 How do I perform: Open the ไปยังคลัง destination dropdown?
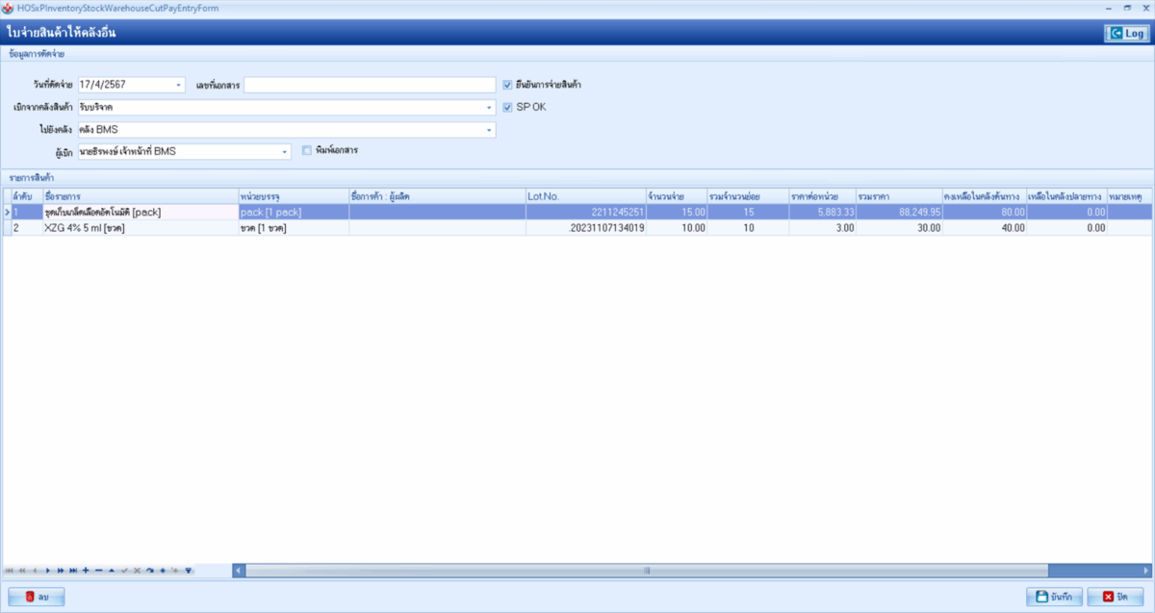[x=489, y=130]
